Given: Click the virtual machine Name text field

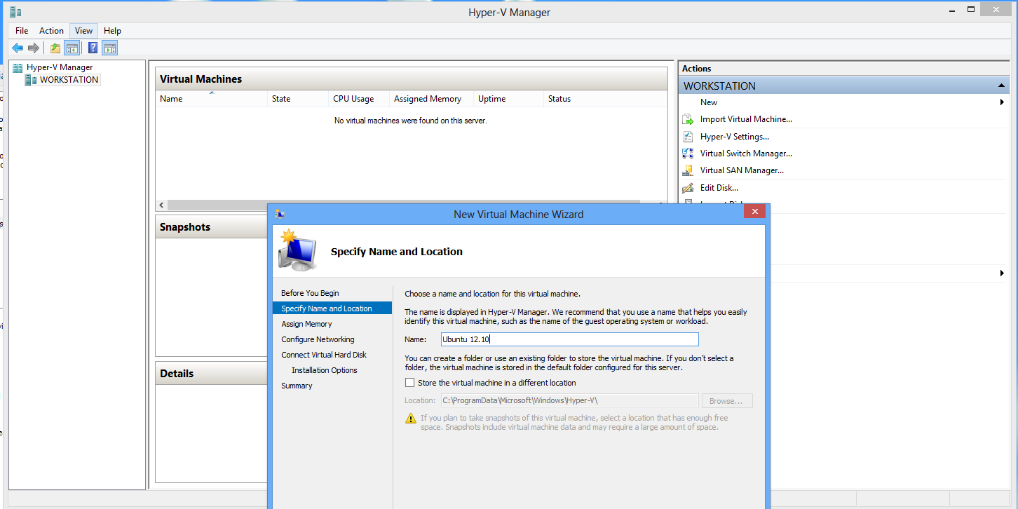Looking at the screenshot, I should coord(569,339).
